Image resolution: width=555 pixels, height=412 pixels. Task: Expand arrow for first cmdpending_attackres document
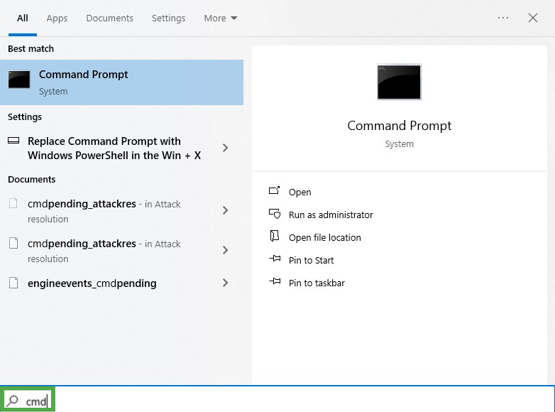(225, 210)
